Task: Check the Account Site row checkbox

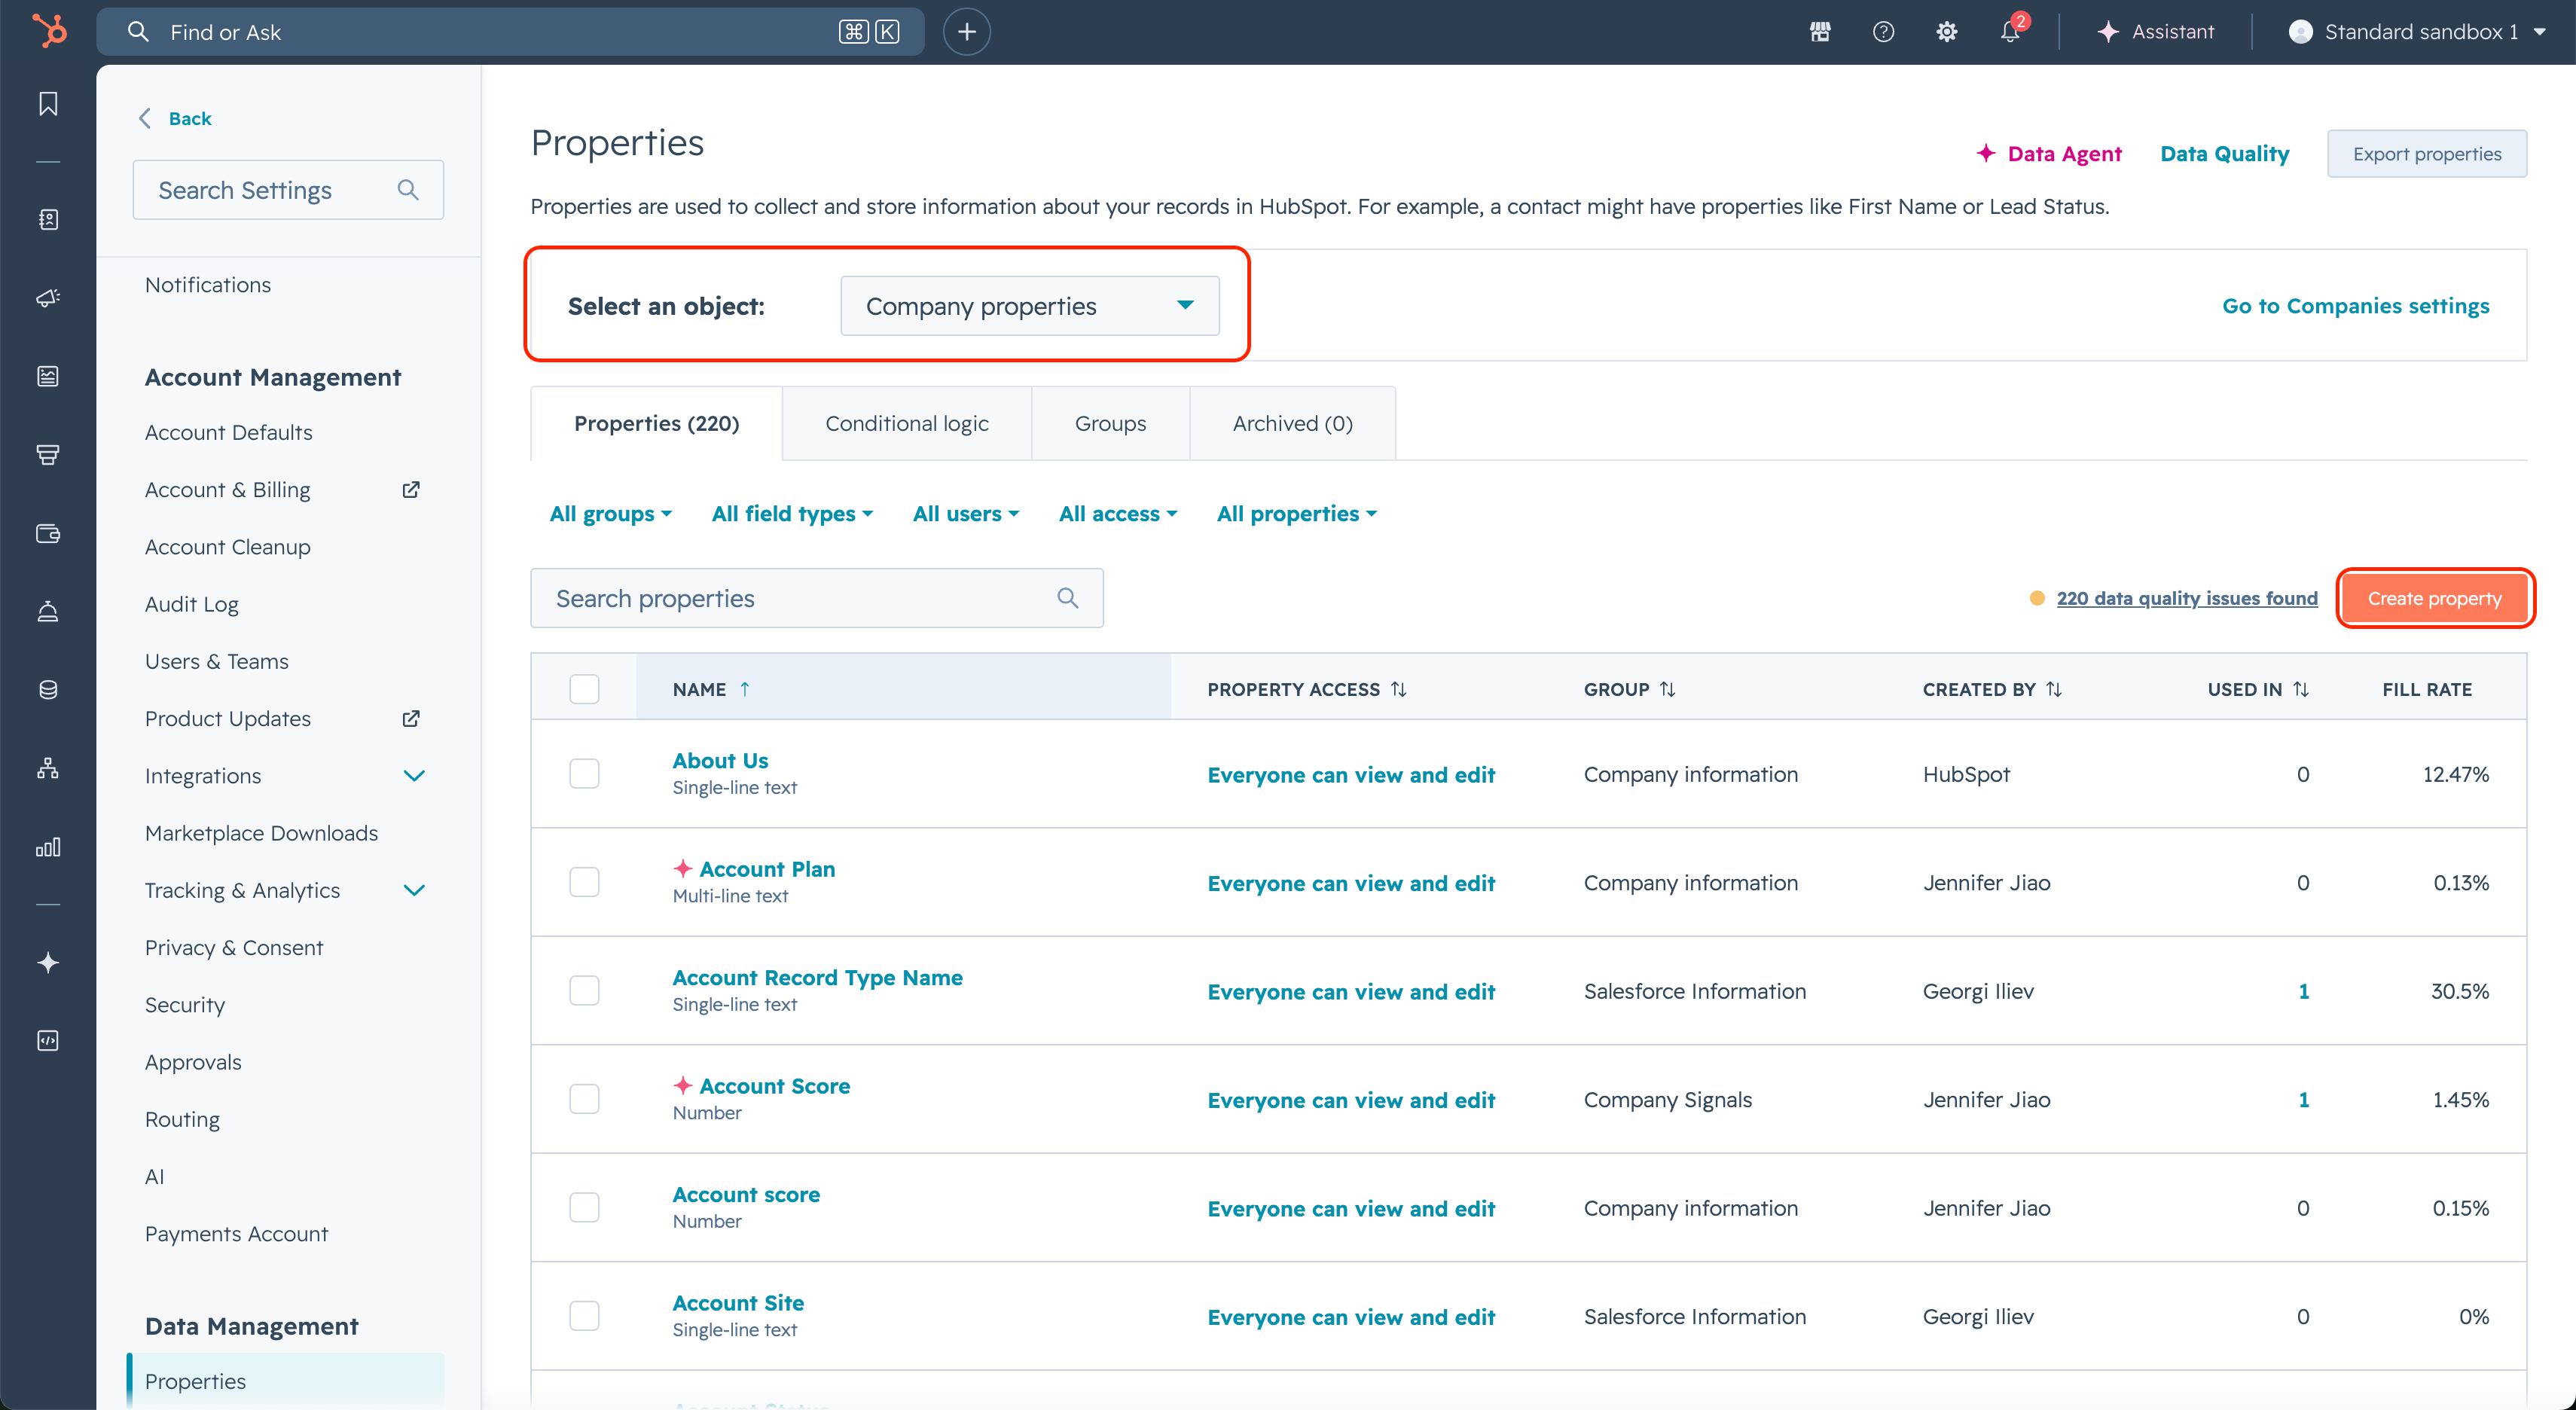Action: coord(584,1316)
